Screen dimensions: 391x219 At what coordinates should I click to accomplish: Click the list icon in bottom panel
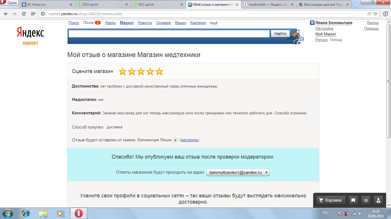pos(366,200)
